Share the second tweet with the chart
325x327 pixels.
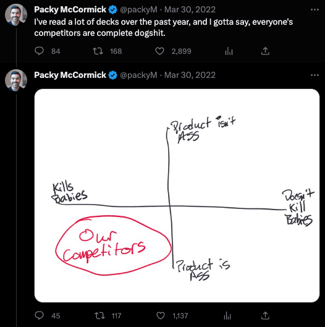pos(265,315)
